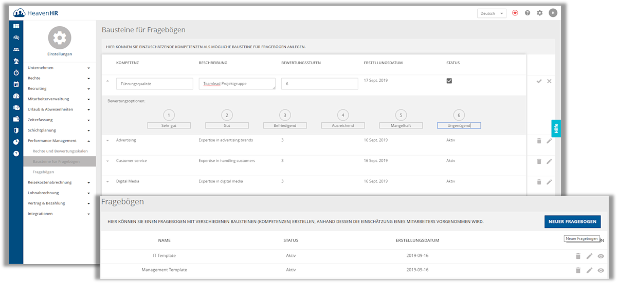The width and height of the screenshot is (617, 283).
Task: Open the vacation palm tree icon in sidebar
Action: point(16,61)
